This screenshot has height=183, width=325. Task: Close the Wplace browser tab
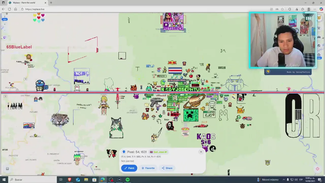click(45, 3)
